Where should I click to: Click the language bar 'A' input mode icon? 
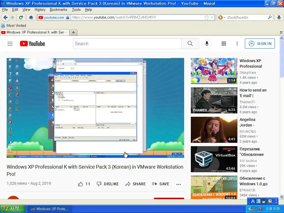[x=253, y=201]
